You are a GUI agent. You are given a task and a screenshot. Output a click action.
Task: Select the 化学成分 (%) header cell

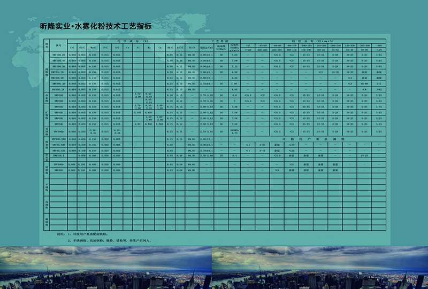click(133, 41)
